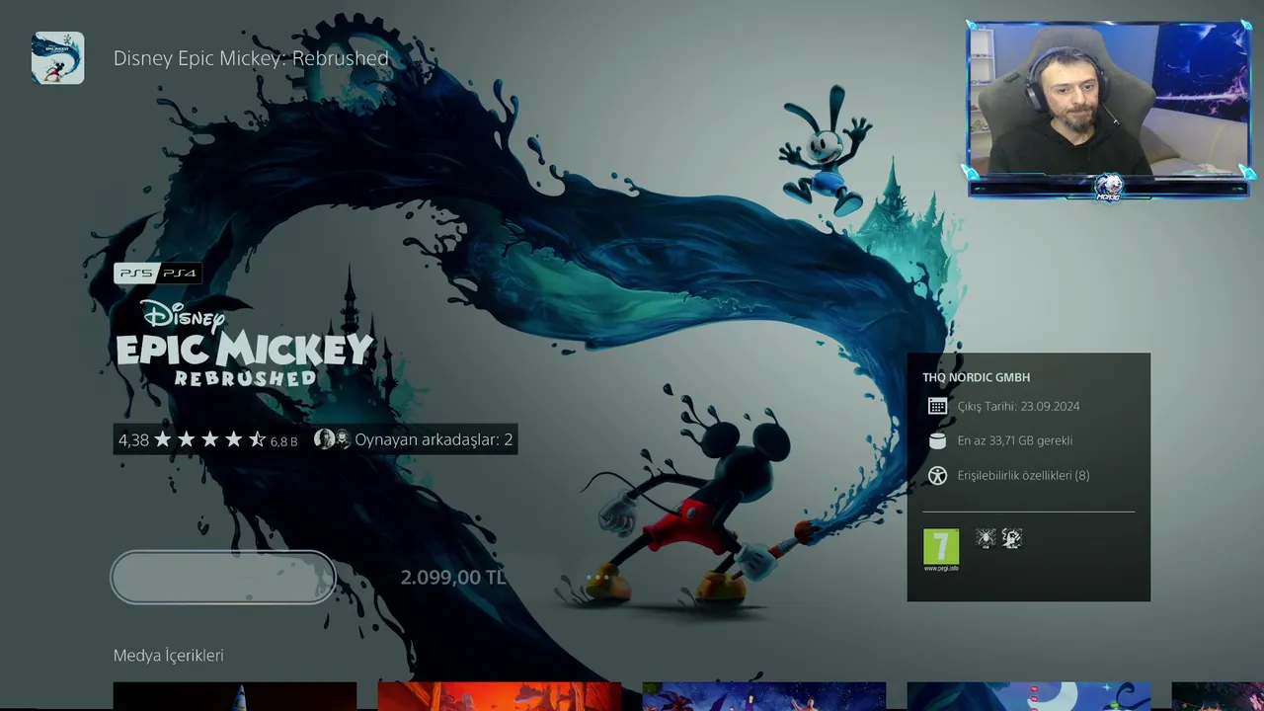Select the PS4 platform badge
1264x711 pixels.
coord(180,273)
